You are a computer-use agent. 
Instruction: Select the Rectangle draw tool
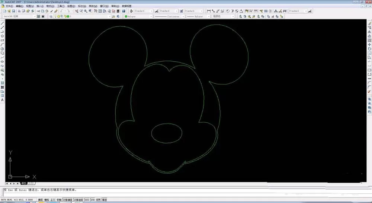pyautogui.click(x=2, y=40)
